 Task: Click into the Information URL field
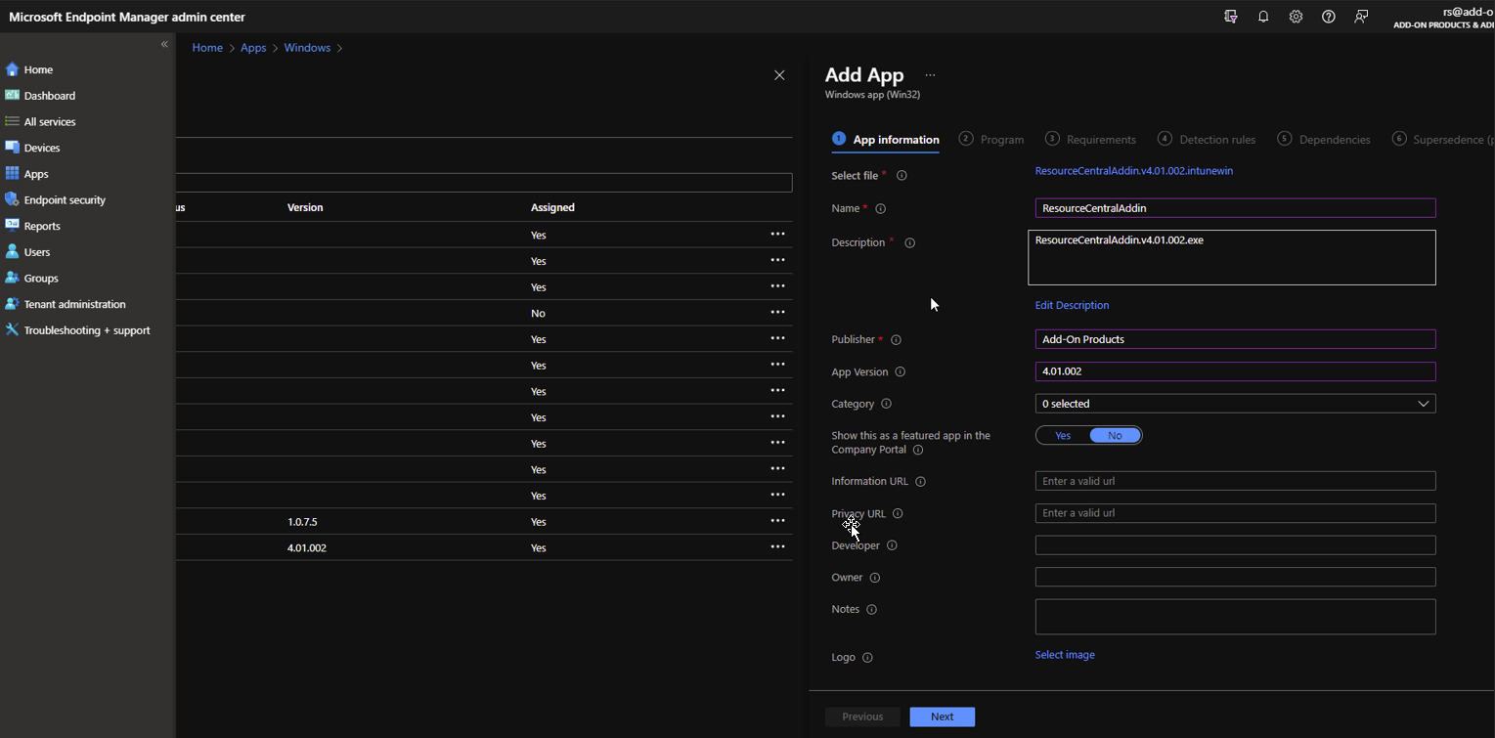click(1235, 481)
